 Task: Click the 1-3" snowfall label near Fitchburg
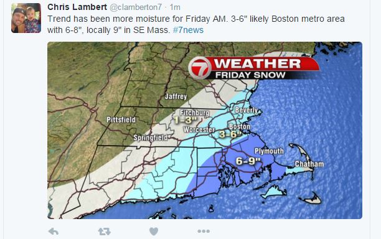[186, 120]
